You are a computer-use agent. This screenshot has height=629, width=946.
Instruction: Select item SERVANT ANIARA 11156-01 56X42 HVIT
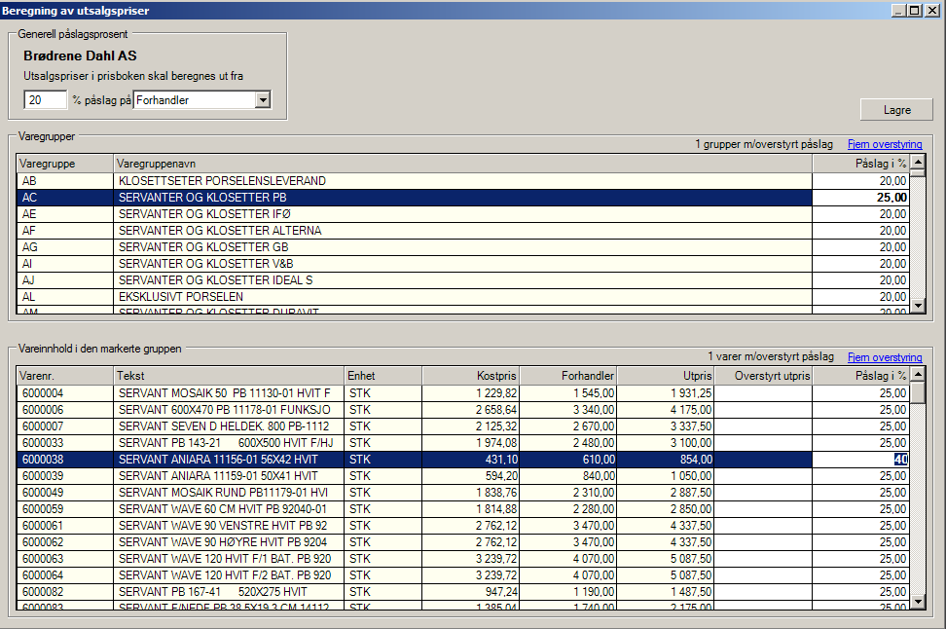462,460
